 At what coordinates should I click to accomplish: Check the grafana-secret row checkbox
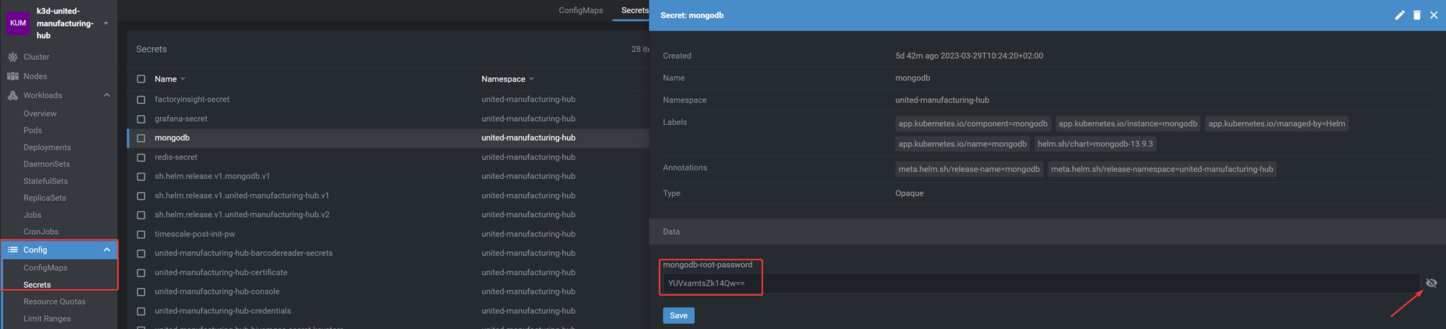pos(141,119)
